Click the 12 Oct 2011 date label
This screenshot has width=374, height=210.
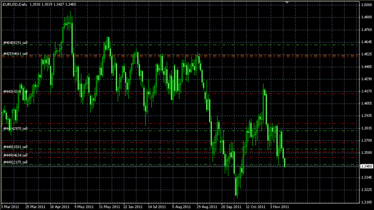pos(255,207)
